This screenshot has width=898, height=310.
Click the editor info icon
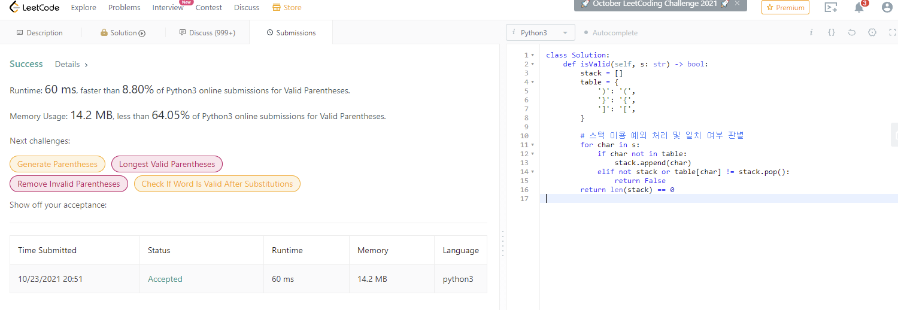pyautogui.click(x=811, y=32)
